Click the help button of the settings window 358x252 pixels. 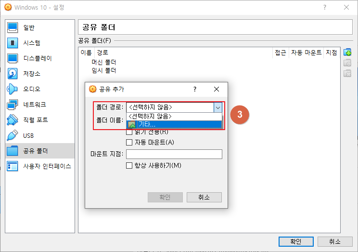coord(325,7)
